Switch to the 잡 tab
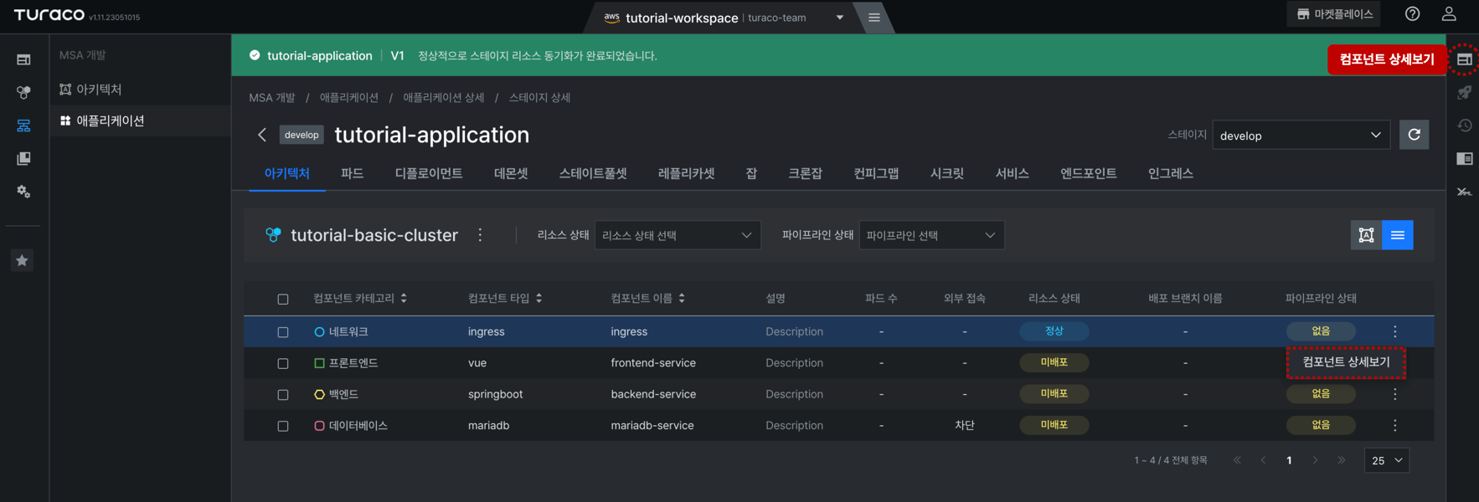 [x=751, y=173]
